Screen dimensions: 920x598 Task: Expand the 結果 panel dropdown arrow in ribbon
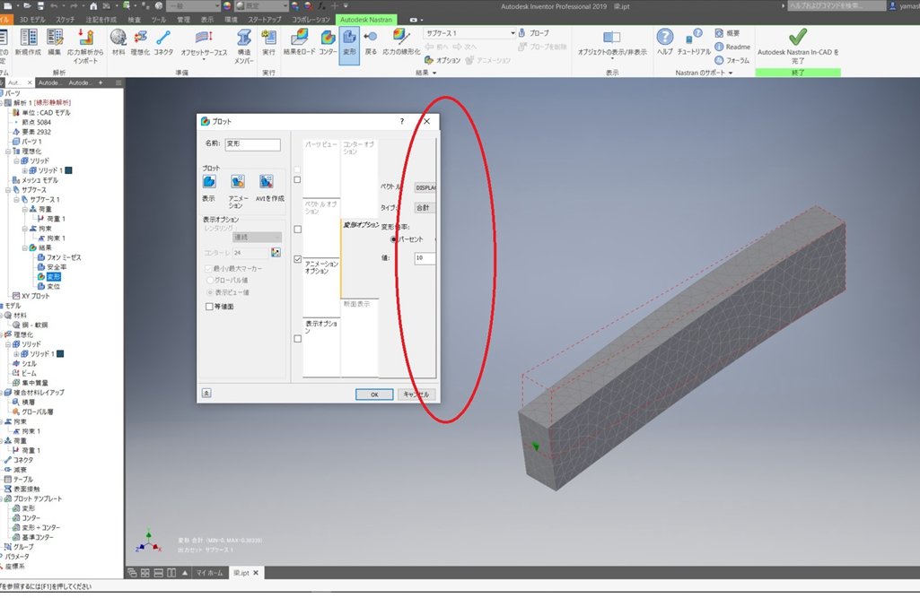pyautogui.click(x=434, y=73)
